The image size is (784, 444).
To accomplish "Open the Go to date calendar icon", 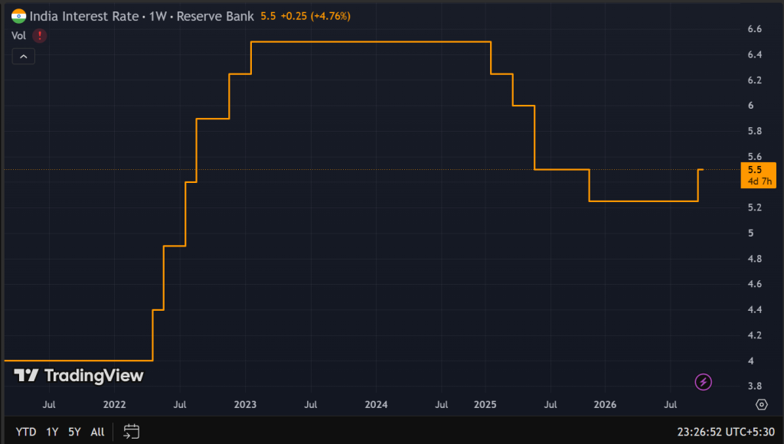I will 131,432.
